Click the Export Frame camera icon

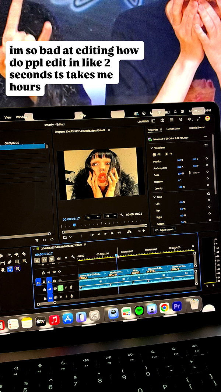[129, 232]
